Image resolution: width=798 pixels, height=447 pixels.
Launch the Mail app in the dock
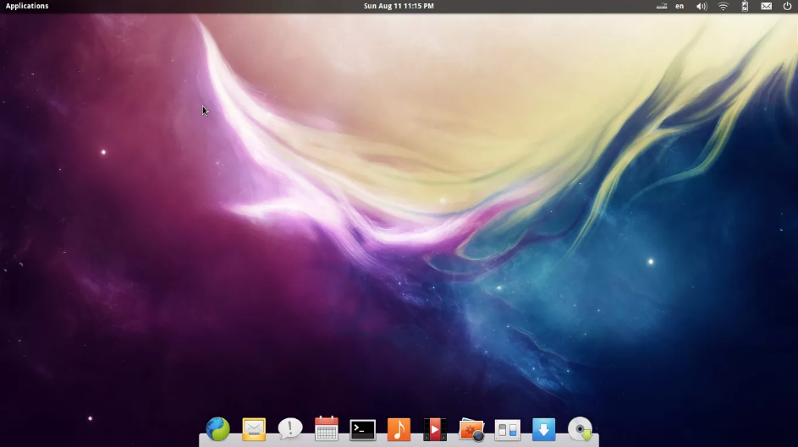pyautogui.click(x=254, y=429)
